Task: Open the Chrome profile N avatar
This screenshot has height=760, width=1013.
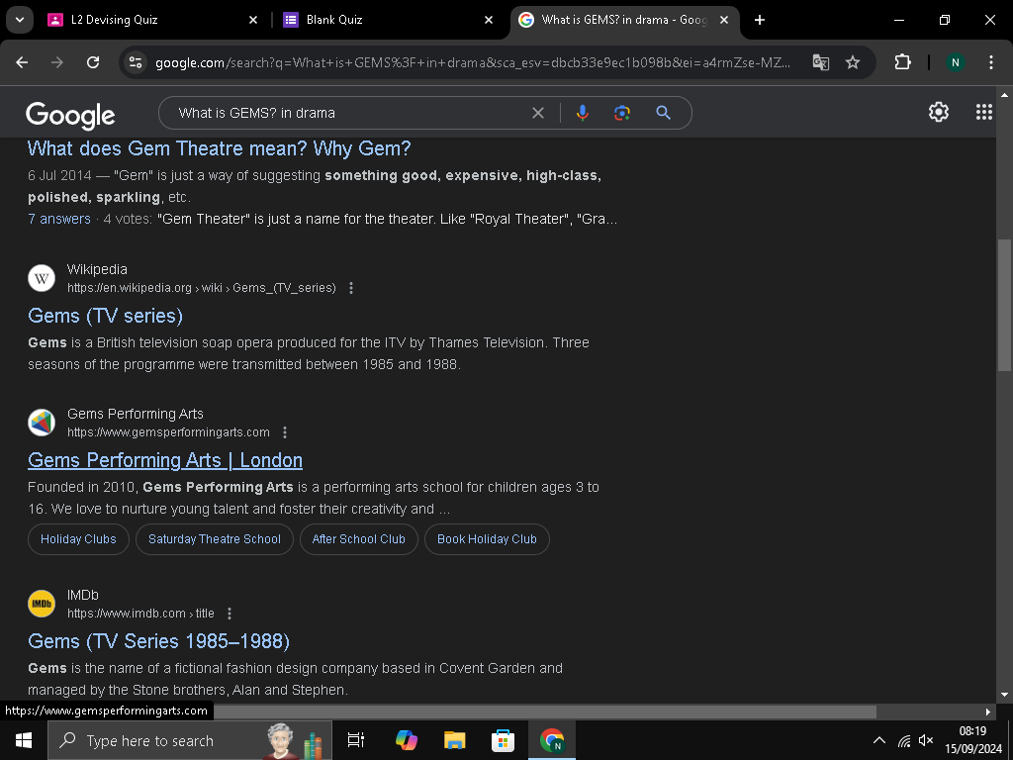Action: tap(955, 62)
